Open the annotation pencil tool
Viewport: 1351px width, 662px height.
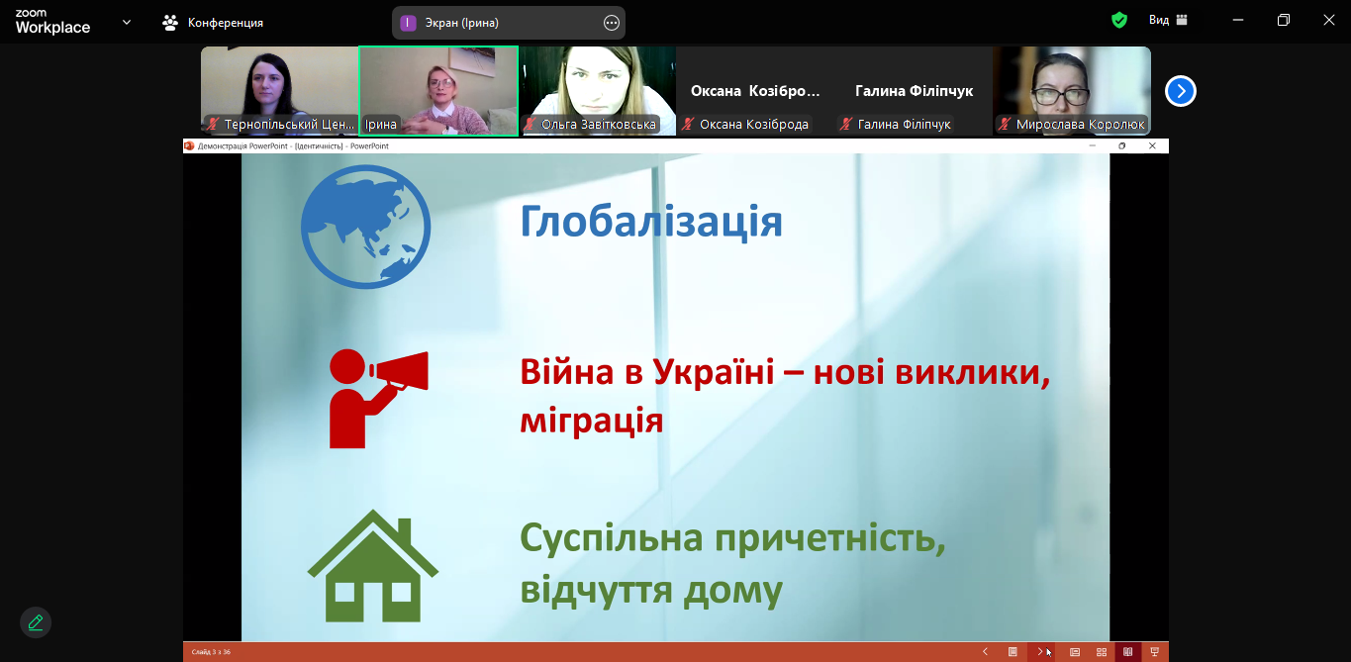pyautogui.click(x=36, y=622)
